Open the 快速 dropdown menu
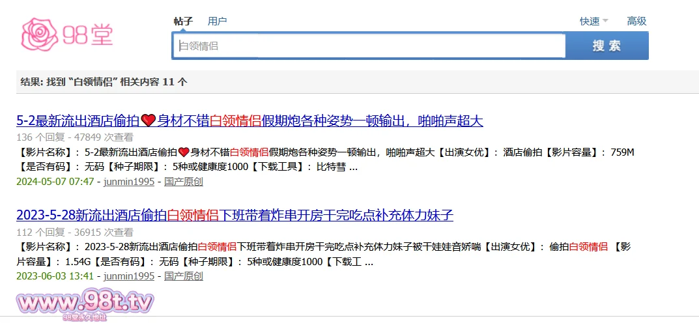Viewport: 699px width, 327px height. 590,21
